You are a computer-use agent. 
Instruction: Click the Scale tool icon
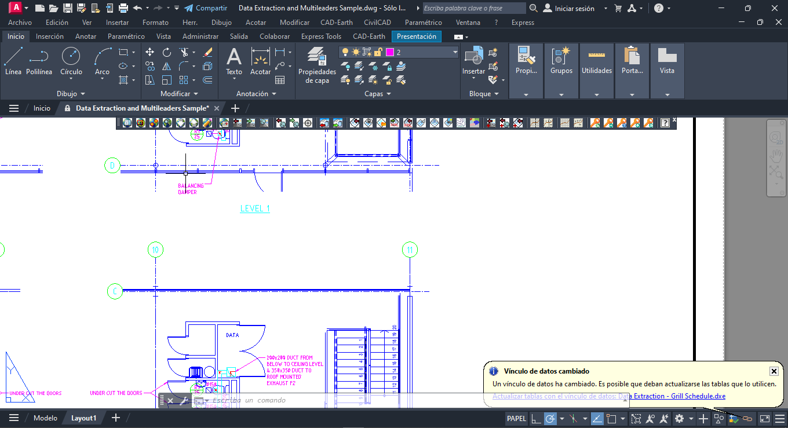tap(167, 80)
